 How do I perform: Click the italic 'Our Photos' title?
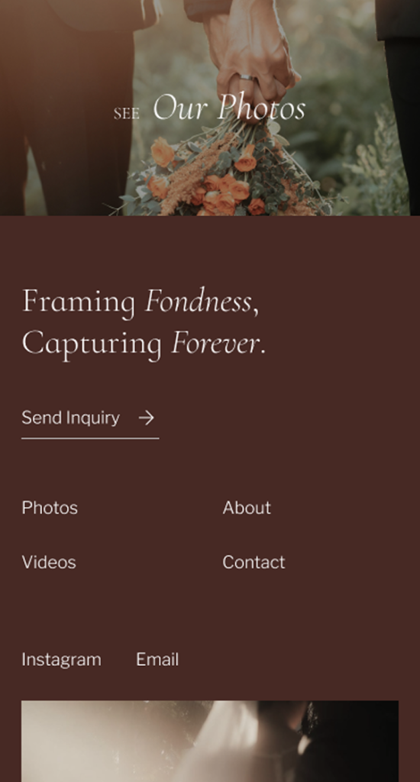tap(229, 107)
